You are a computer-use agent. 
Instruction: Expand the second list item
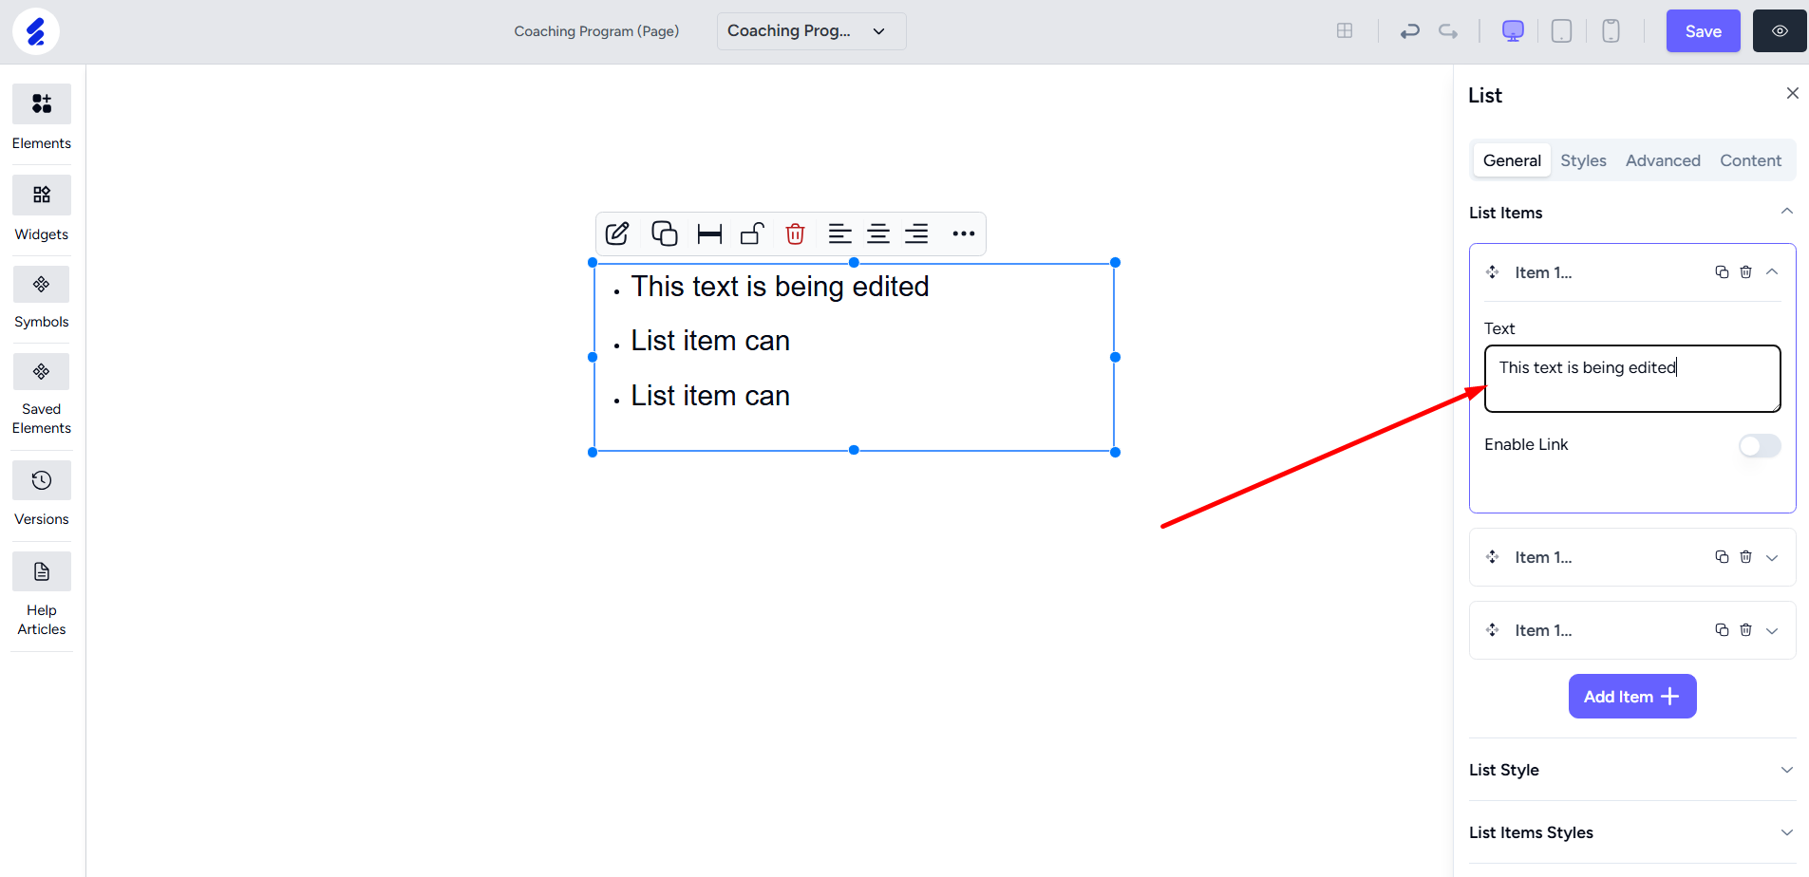click(1772, 557)
